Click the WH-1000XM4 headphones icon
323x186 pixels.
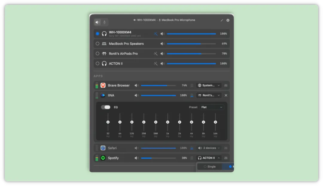tap(104, 33)
